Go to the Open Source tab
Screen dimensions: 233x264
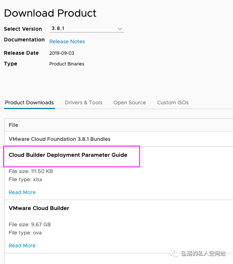pos(129,102)
